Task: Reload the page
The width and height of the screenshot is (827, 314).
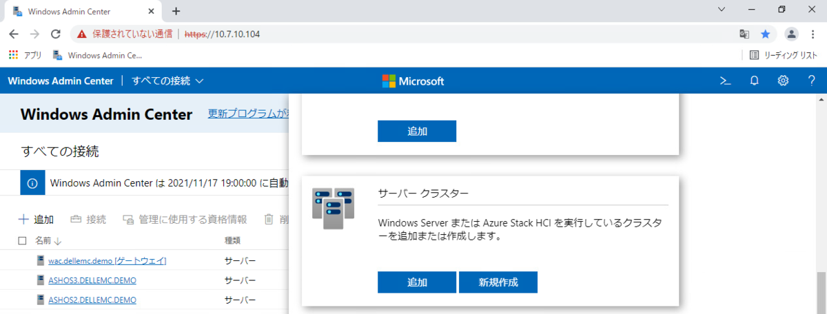Action: pyautogui.click(x=56, y=34)
